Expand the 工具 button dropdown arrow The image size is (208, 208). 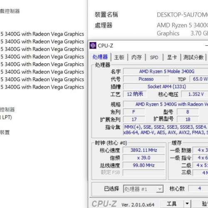pos(187,204)
